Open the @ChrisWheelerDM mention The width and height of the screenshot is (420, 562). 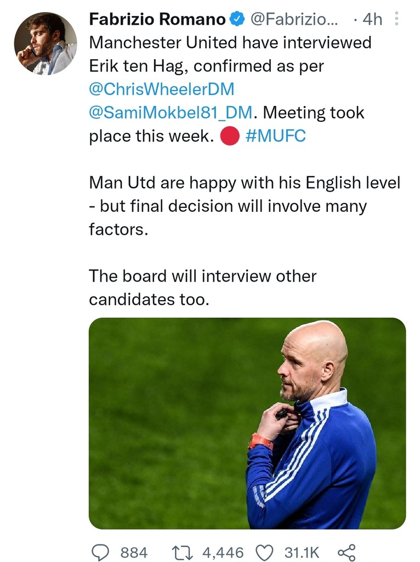161,89
